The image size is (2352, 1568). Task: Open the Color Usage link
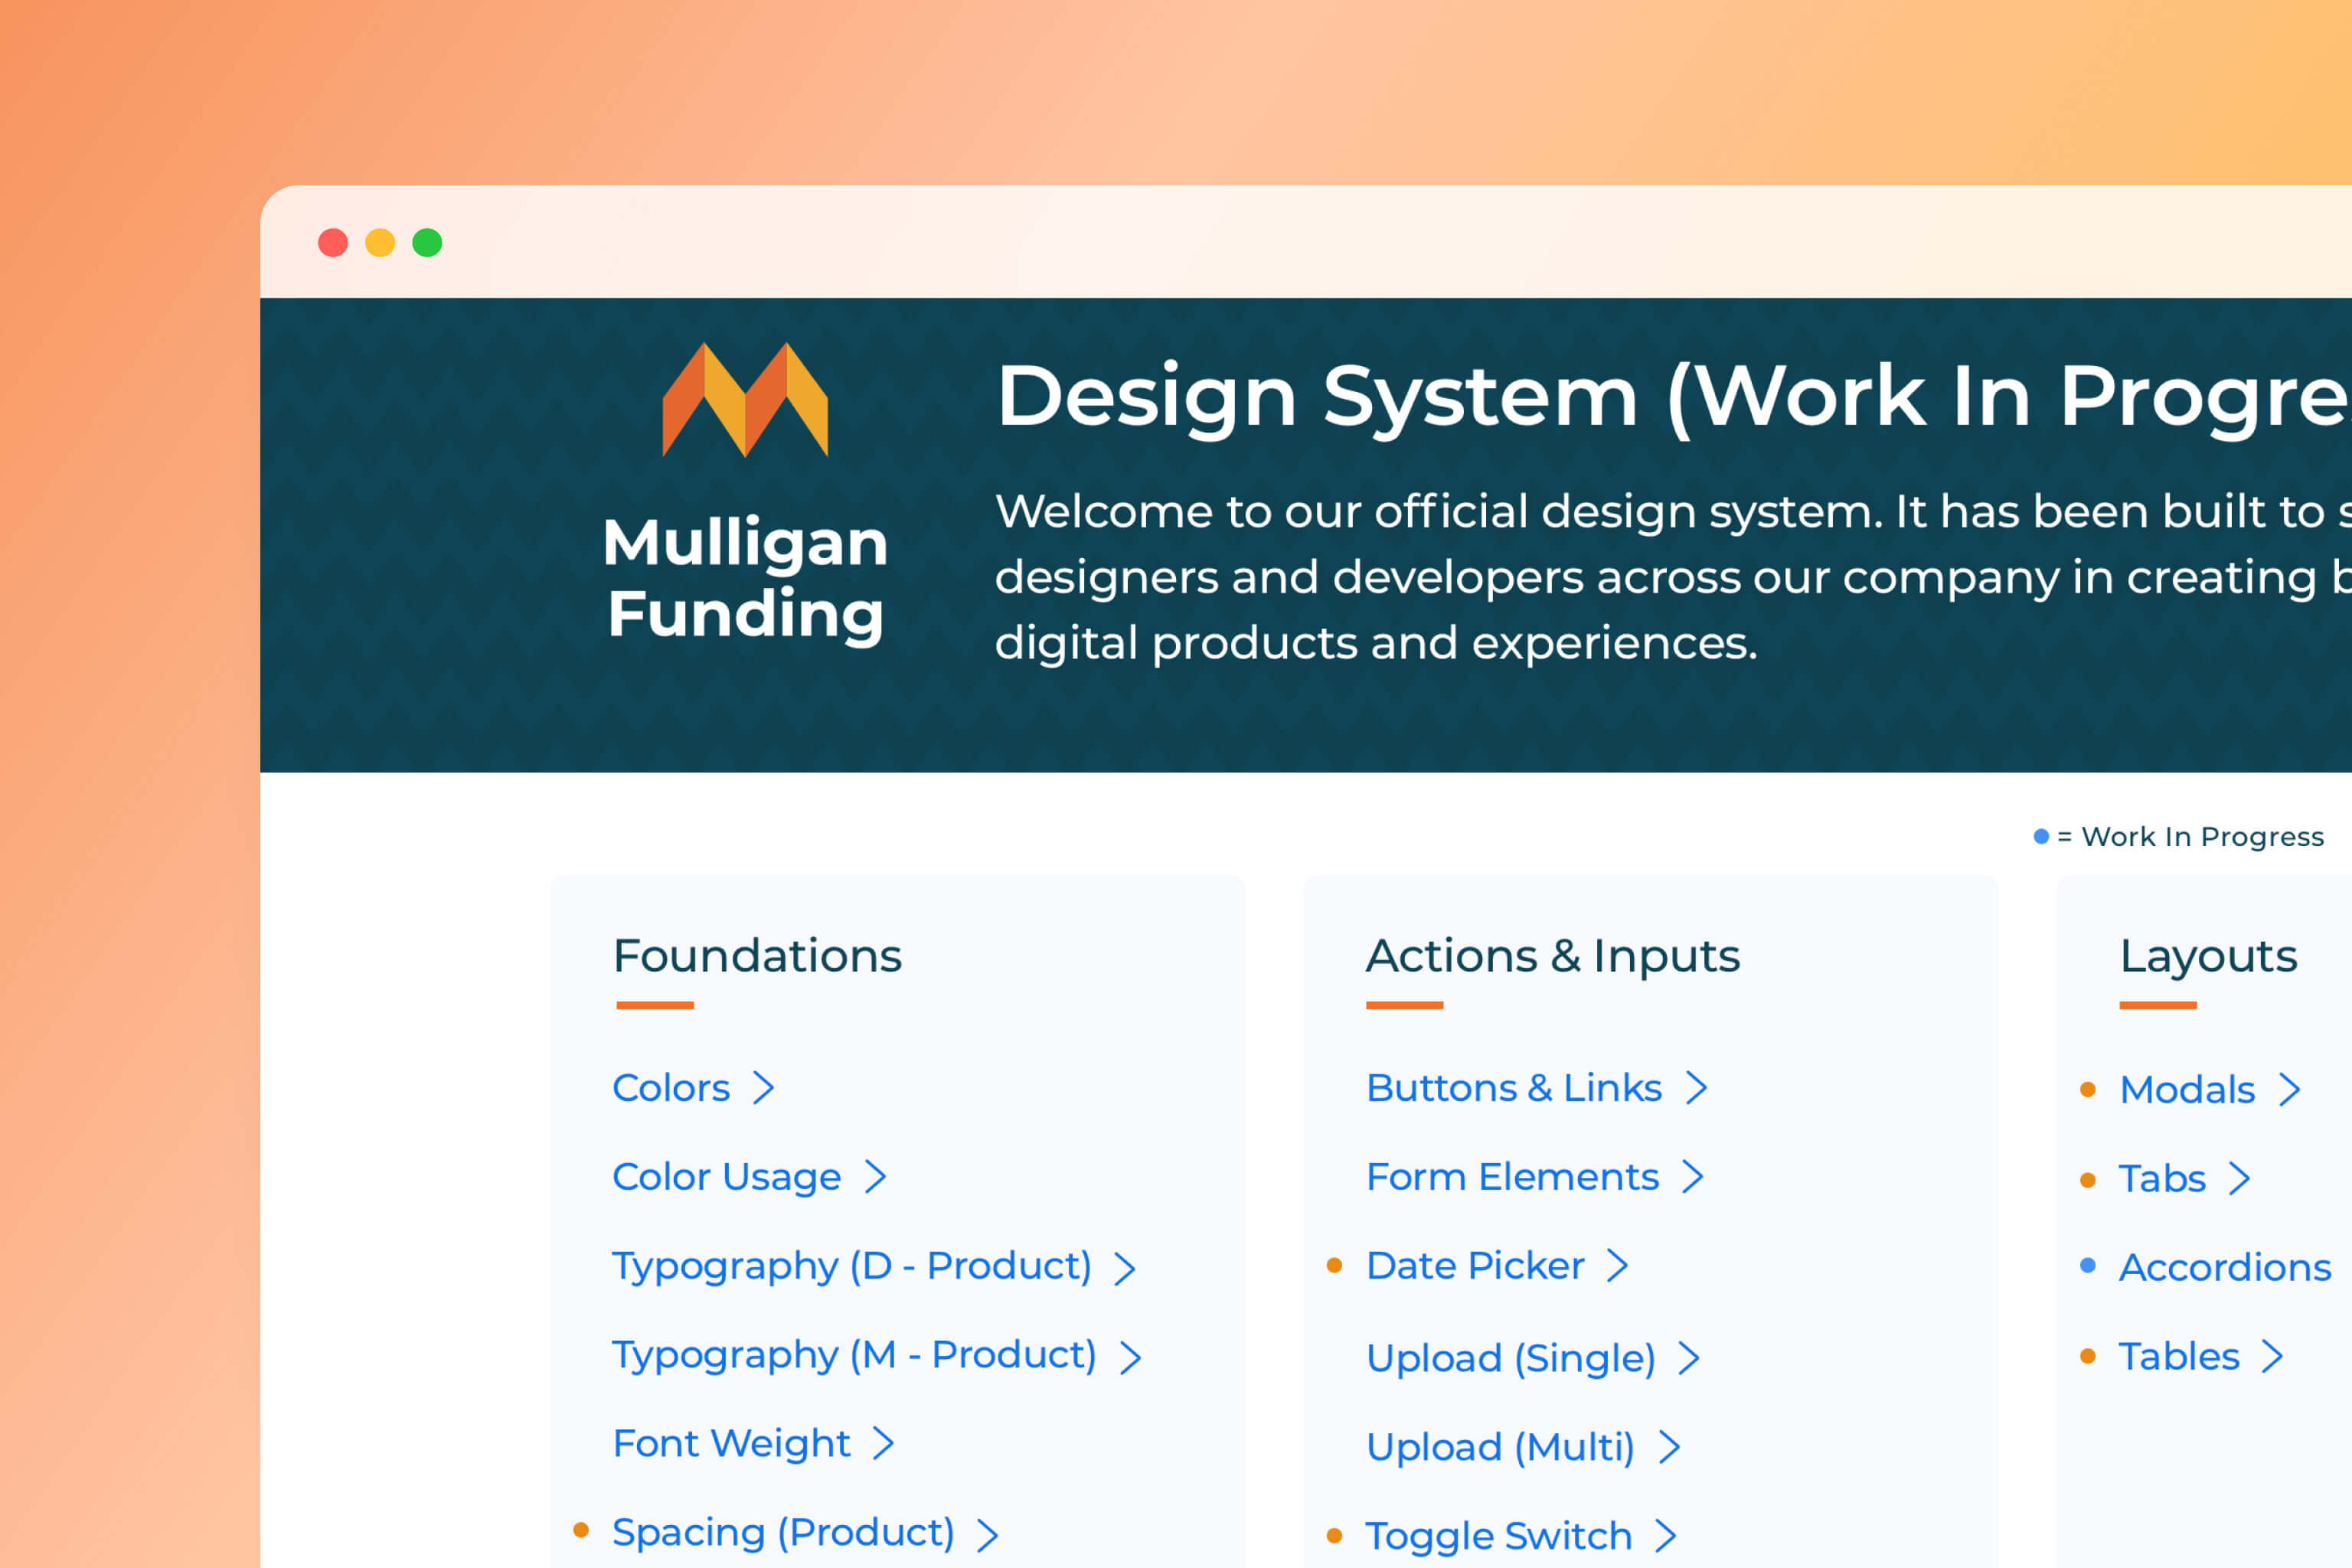(726, 1177)
